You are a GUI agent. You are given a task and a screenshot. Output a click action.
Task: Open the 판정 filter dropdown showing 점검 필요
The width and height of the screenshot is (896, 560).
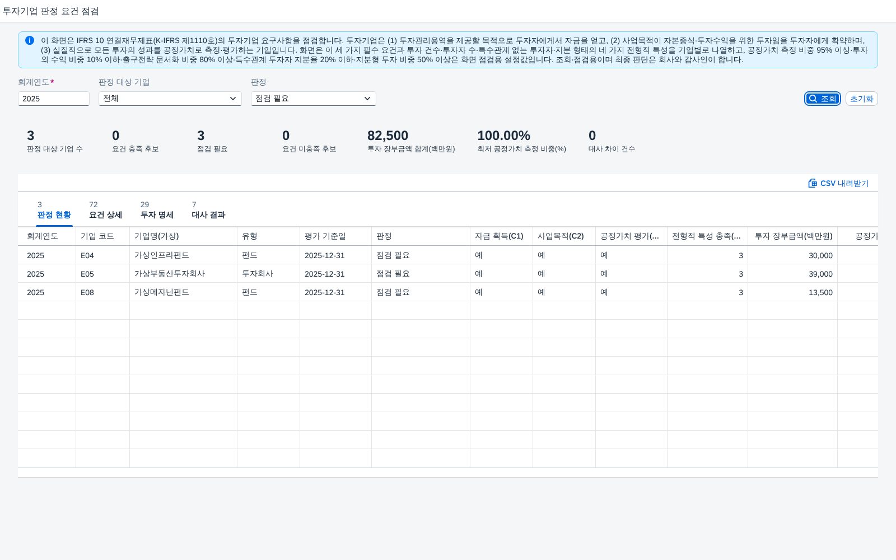pyautogui.click(x=314, y=99)
